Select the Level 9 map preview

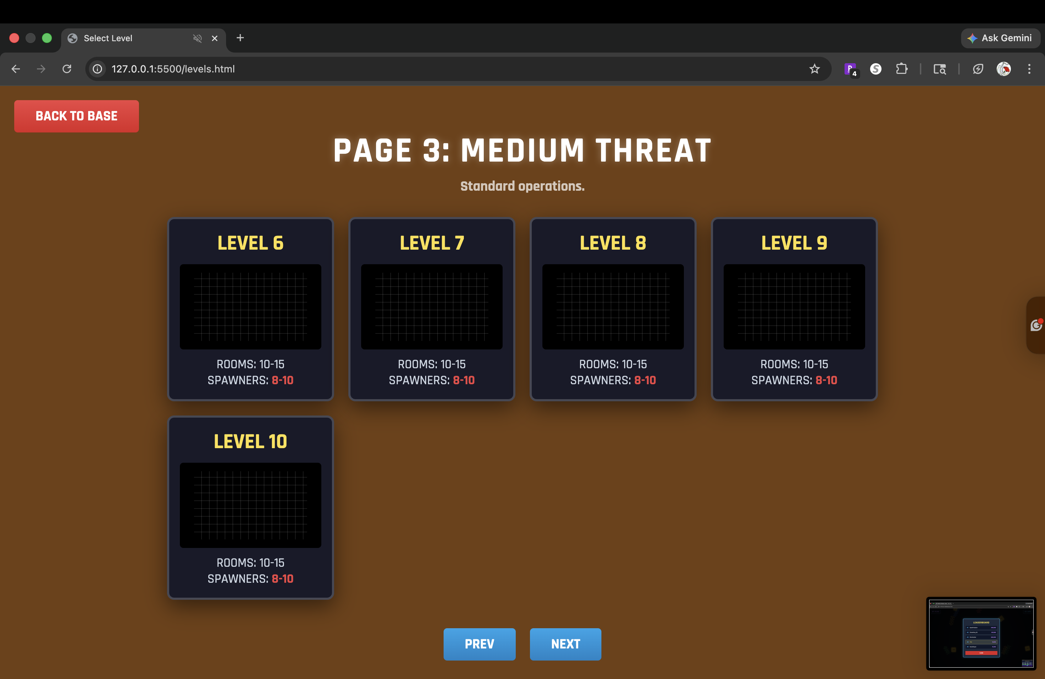(794, 306)
